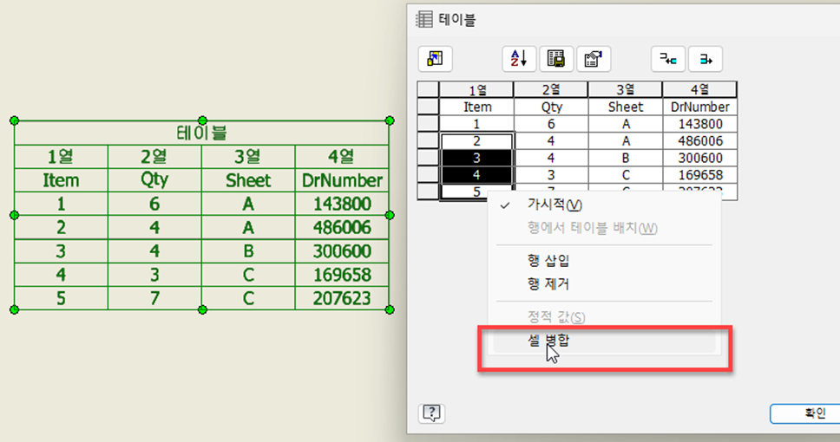Click the rightmost toolbar row arrow icon
The image size is (840, 442).
[705, 59]
